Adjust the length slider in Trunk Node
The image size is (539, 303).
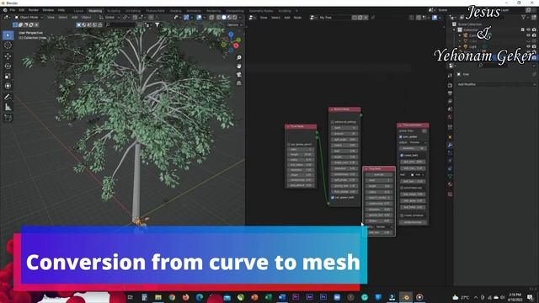click(x=301, y=155)
